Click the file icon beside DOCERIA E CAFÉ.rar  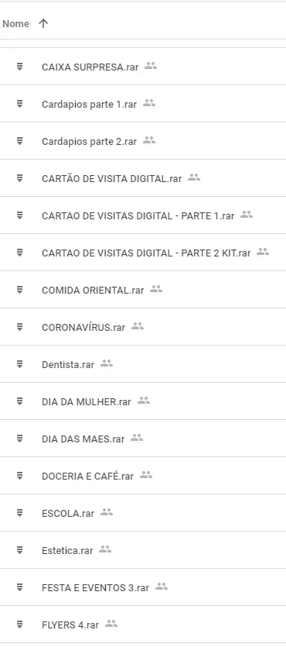click(19, 475)
